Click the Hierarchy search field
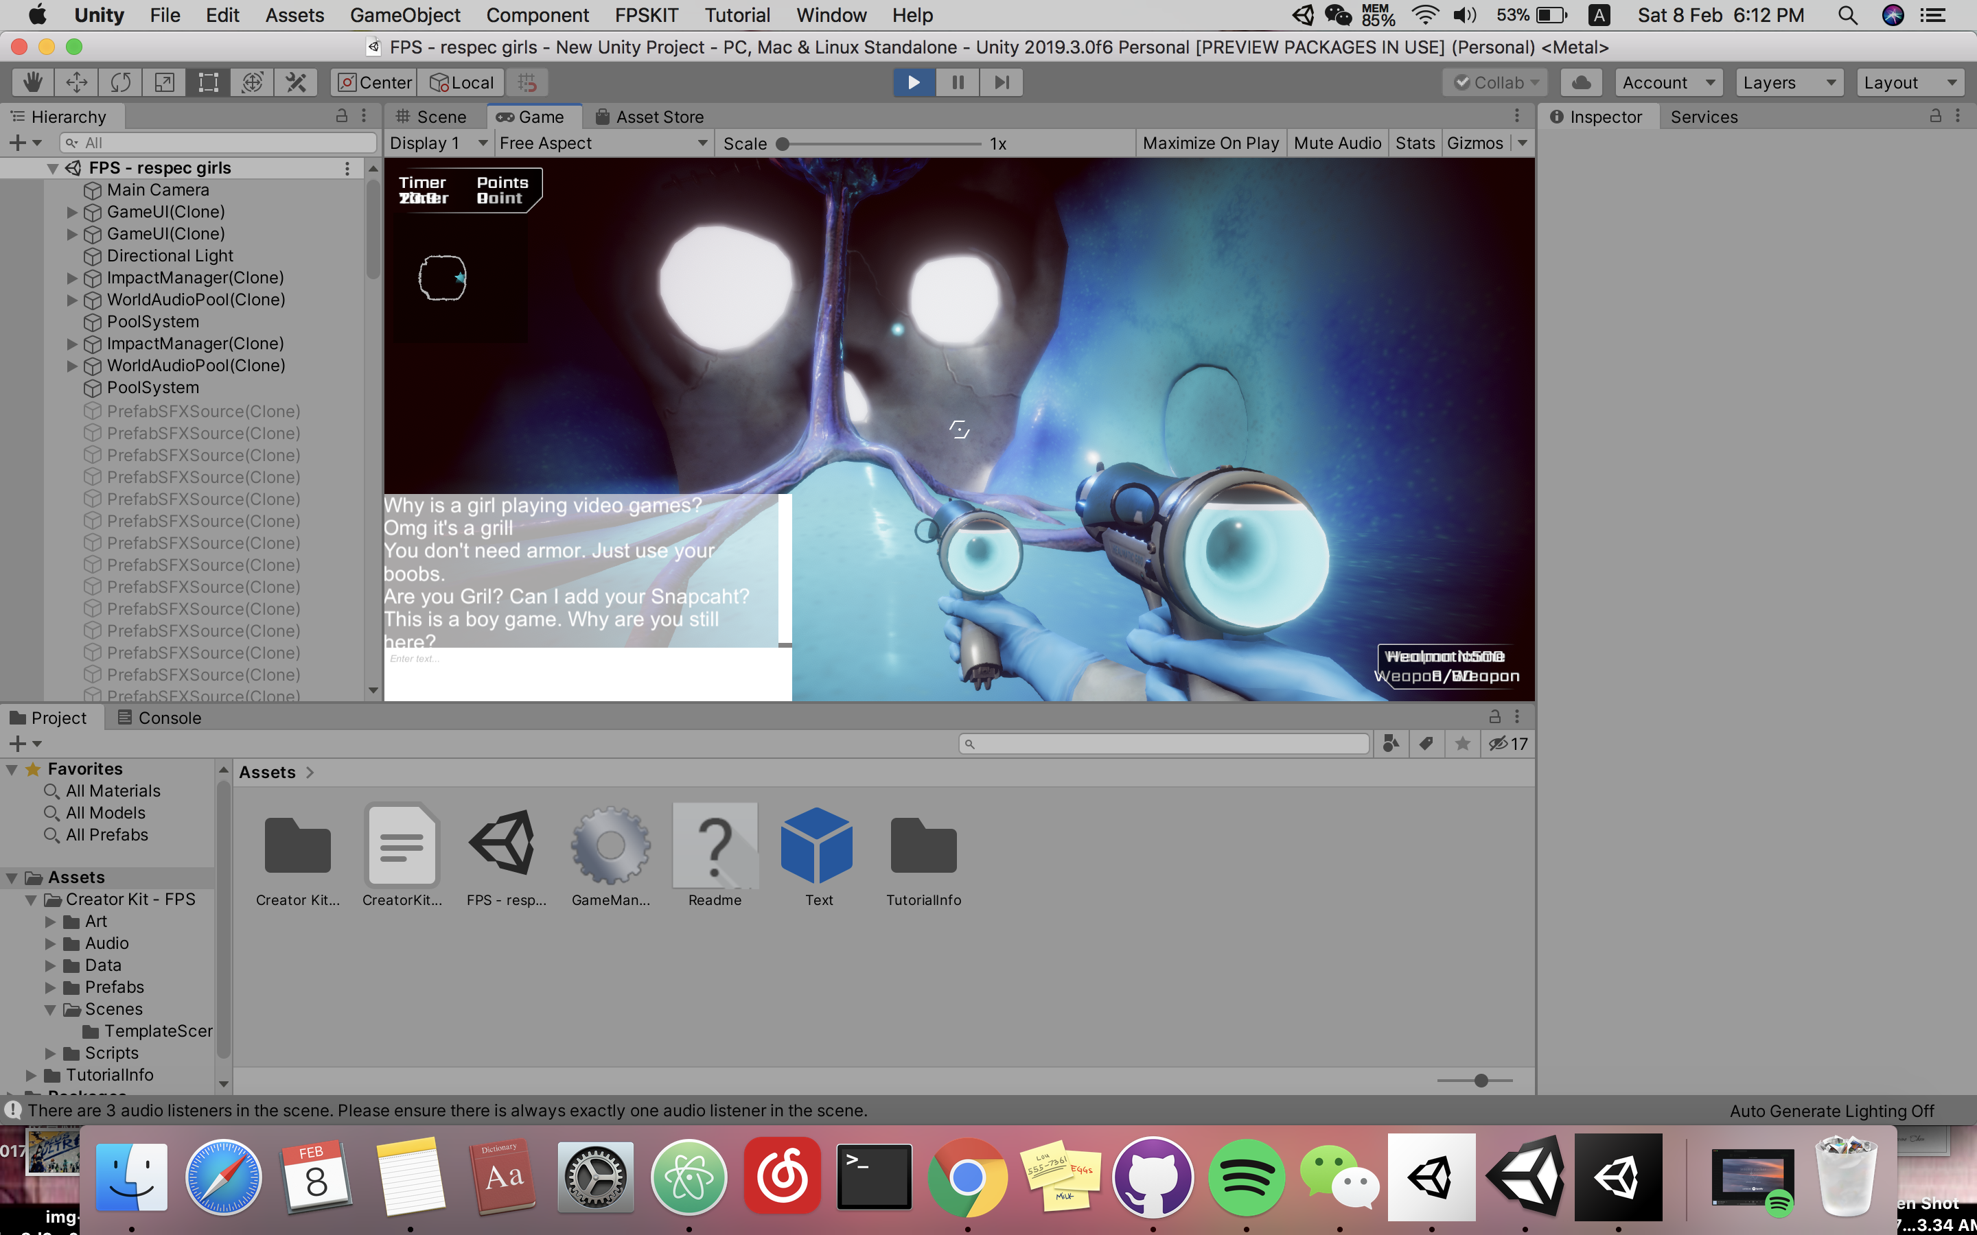This screenshot has height=1235, width=1977. point(220,143)
